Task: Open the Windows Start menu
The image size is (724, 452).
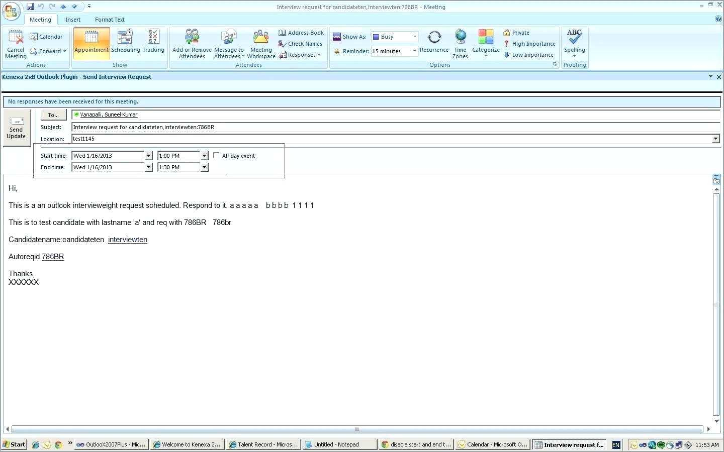Action: (x=14, y=444)
